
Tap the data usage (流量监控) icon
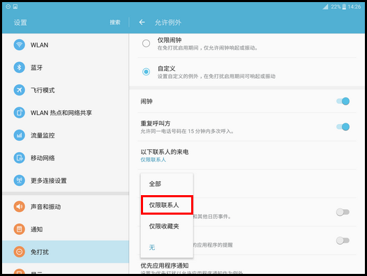pyautogui.click(x=20, y=135)
